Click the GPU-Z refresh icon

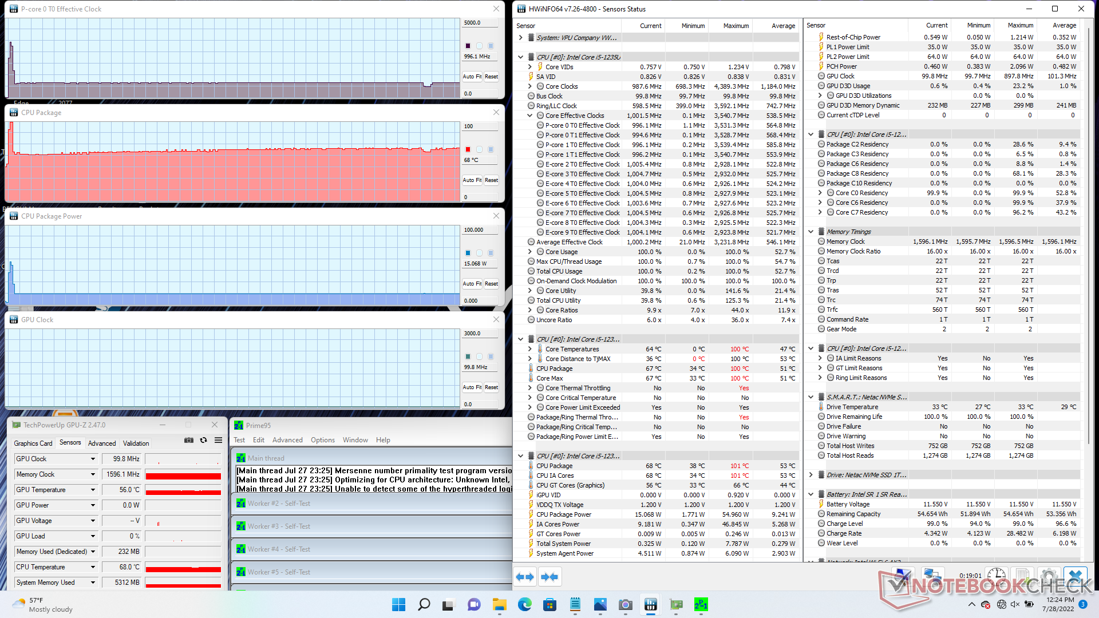pyautogui.click(x=203, y=440)
